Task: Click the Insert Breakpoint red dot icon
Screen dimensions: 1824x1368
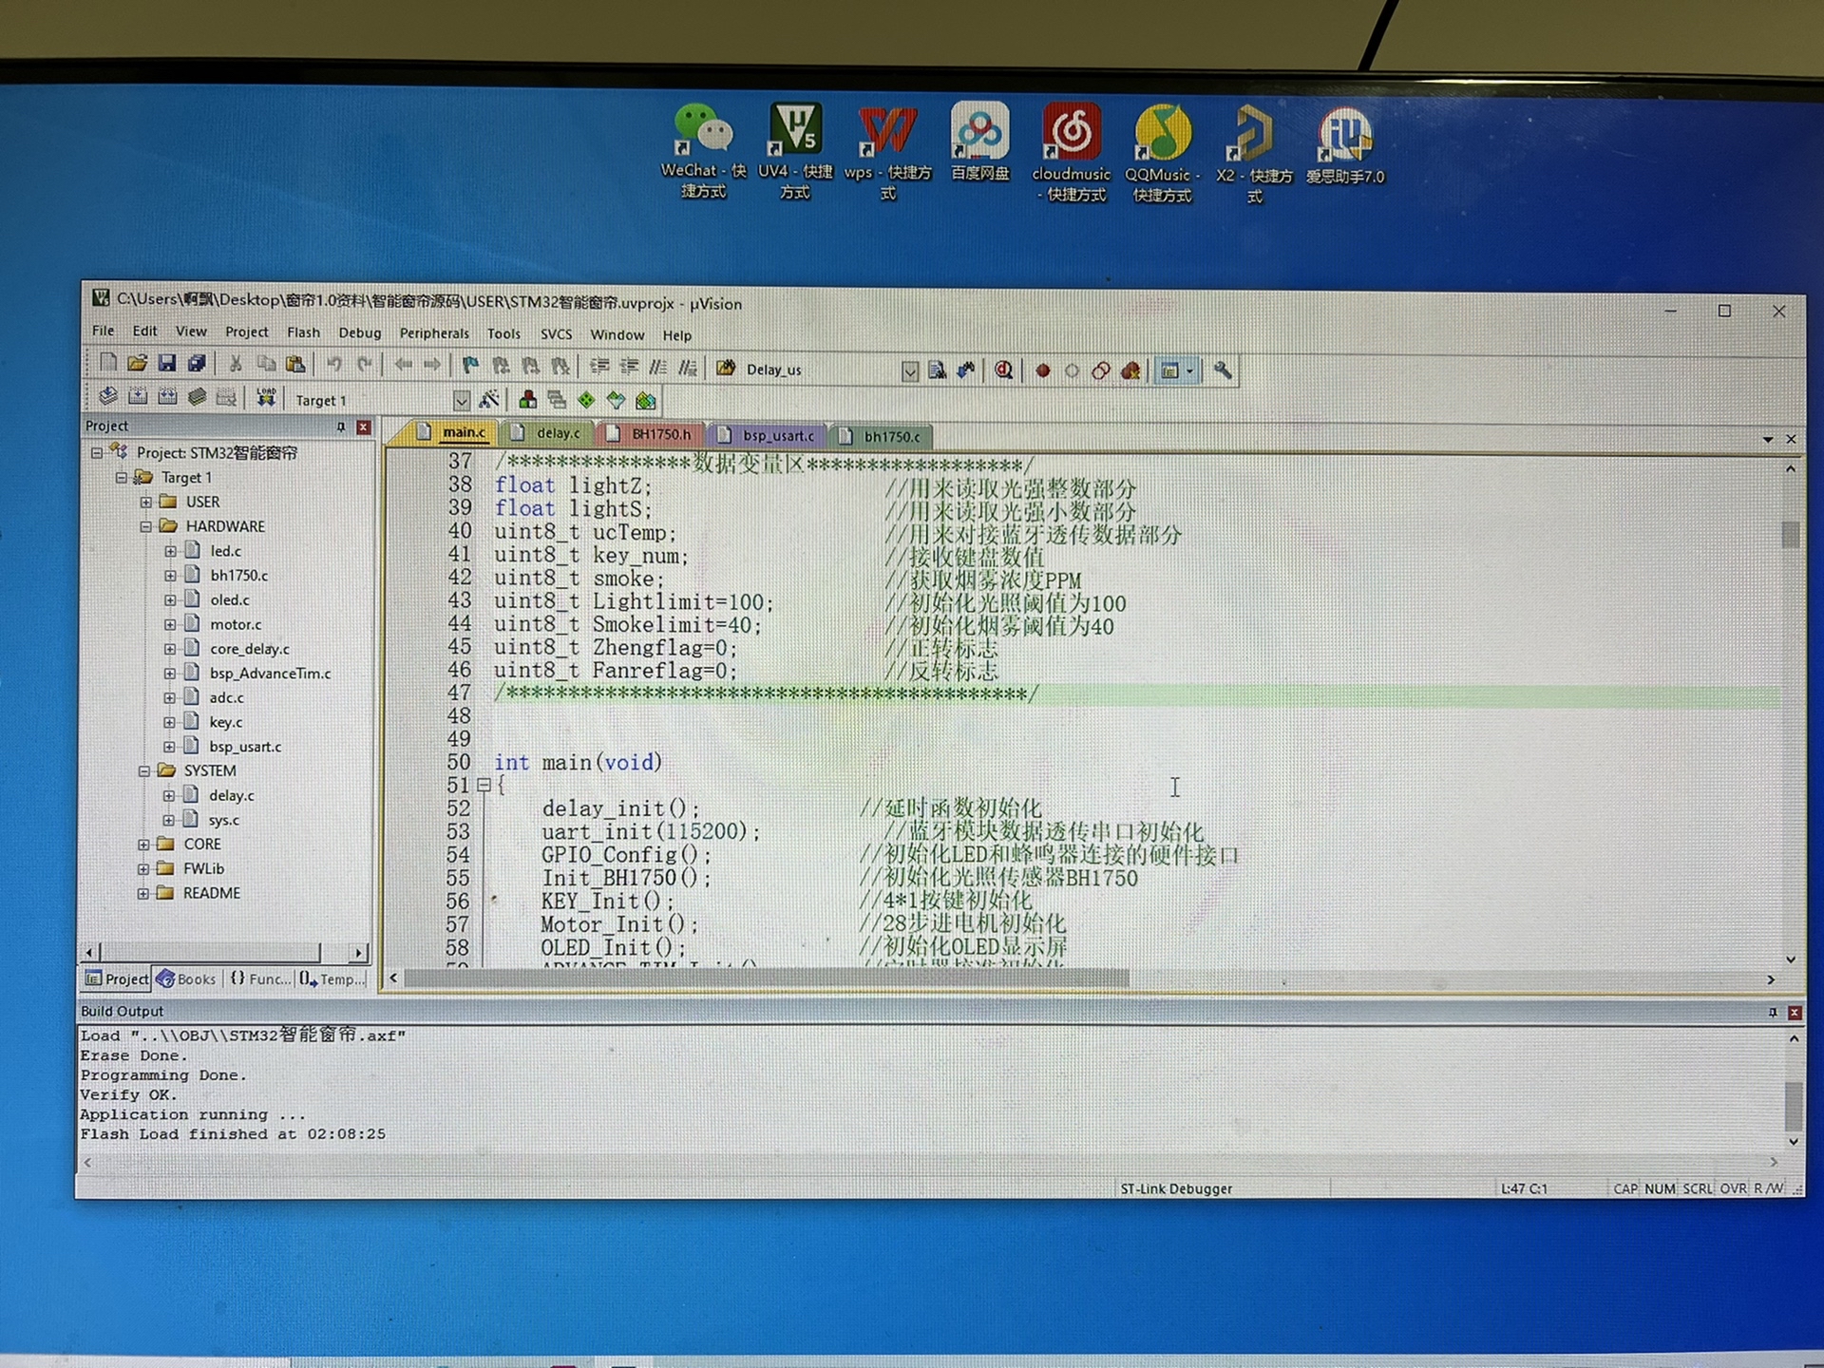Action: (1042, 371)
